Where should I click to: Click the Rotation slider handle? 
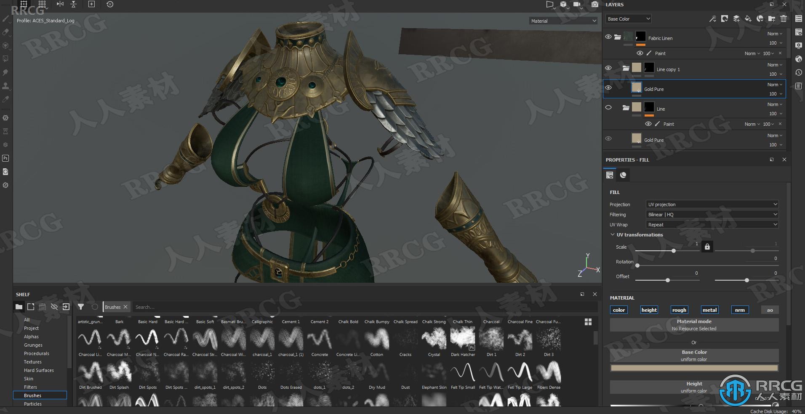[637, 265]
